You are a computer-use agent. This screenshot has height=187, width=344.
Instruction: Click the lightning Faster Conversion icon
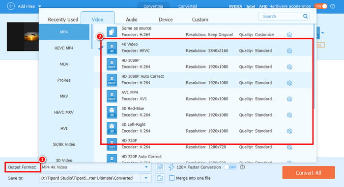tap(172, 167)
